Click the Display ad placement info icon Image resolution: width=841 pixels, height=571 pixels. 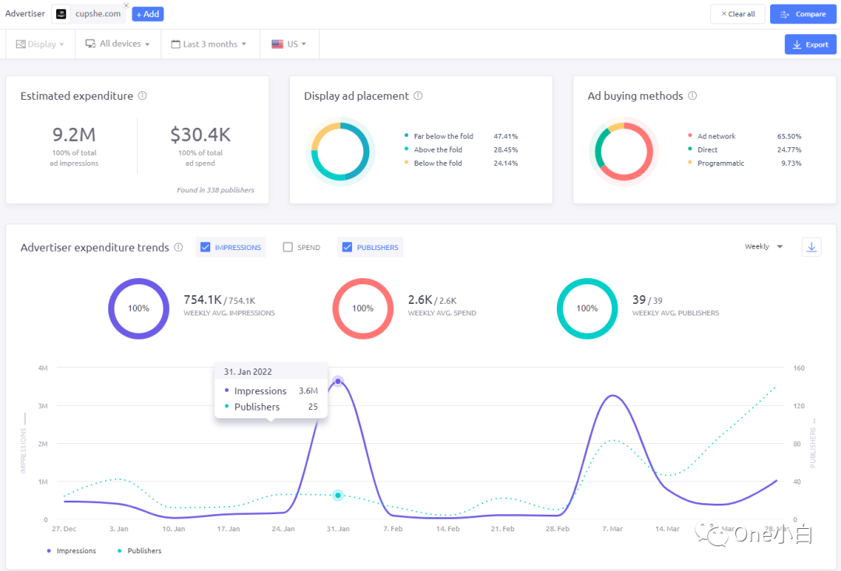pyautogui.click(x=419, y=96)
